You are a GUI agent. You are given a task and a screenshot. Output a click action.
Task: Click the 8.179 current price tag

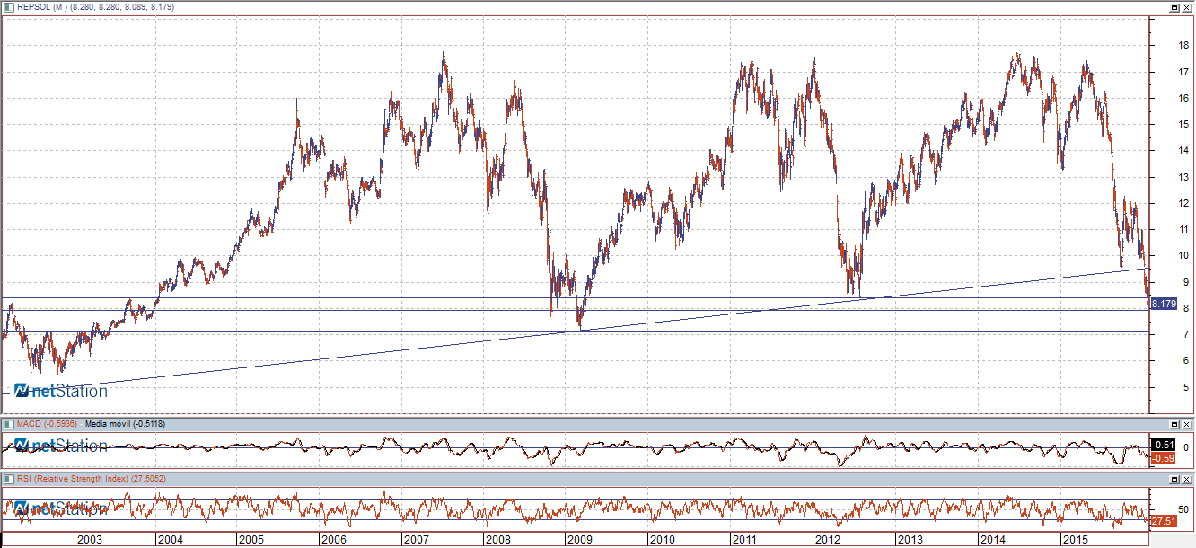pyautogui.click(x=1164, y=304)
